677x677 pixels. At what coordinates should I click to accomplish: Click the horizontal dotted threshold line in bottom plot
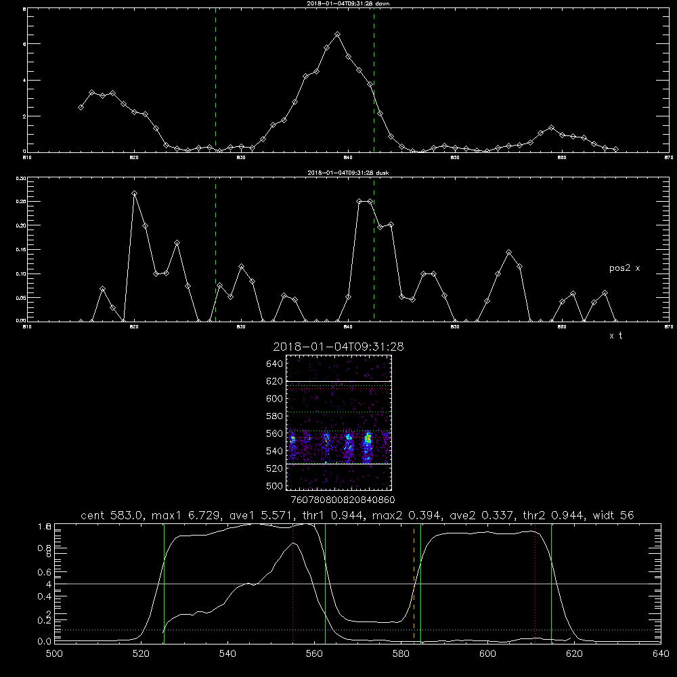point(357,630)
